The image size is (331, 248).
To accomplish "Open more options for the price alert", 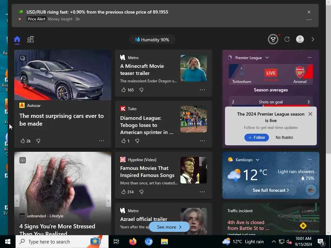I will [x=309, y=20].
